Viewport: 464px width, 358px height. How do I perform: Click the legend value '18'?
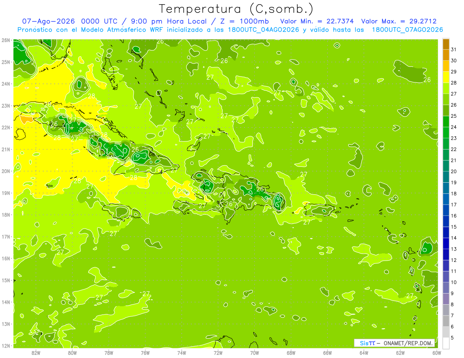click(x=454, y=193)
